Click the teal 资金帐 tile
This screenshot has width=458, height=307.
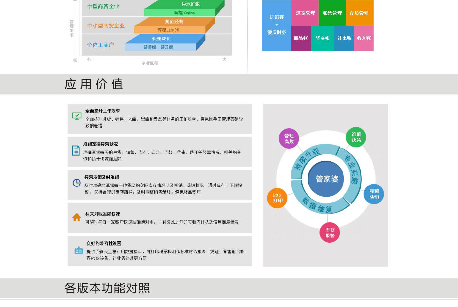(323, 38)
